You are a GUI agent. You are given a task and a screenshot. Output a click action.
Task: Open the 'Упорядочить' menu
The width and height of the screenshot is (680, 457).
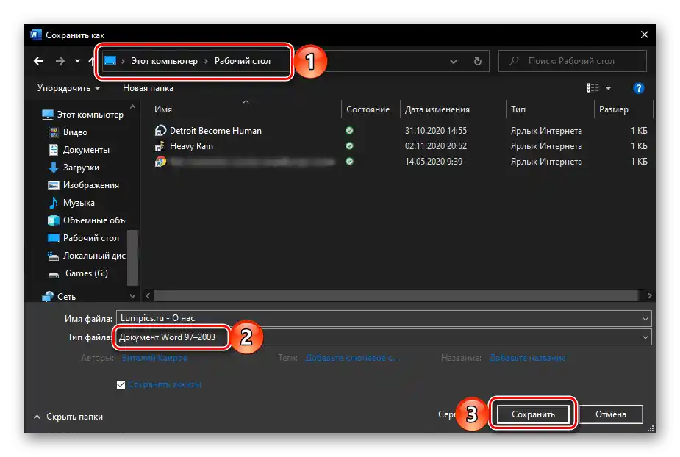point(68,88)
